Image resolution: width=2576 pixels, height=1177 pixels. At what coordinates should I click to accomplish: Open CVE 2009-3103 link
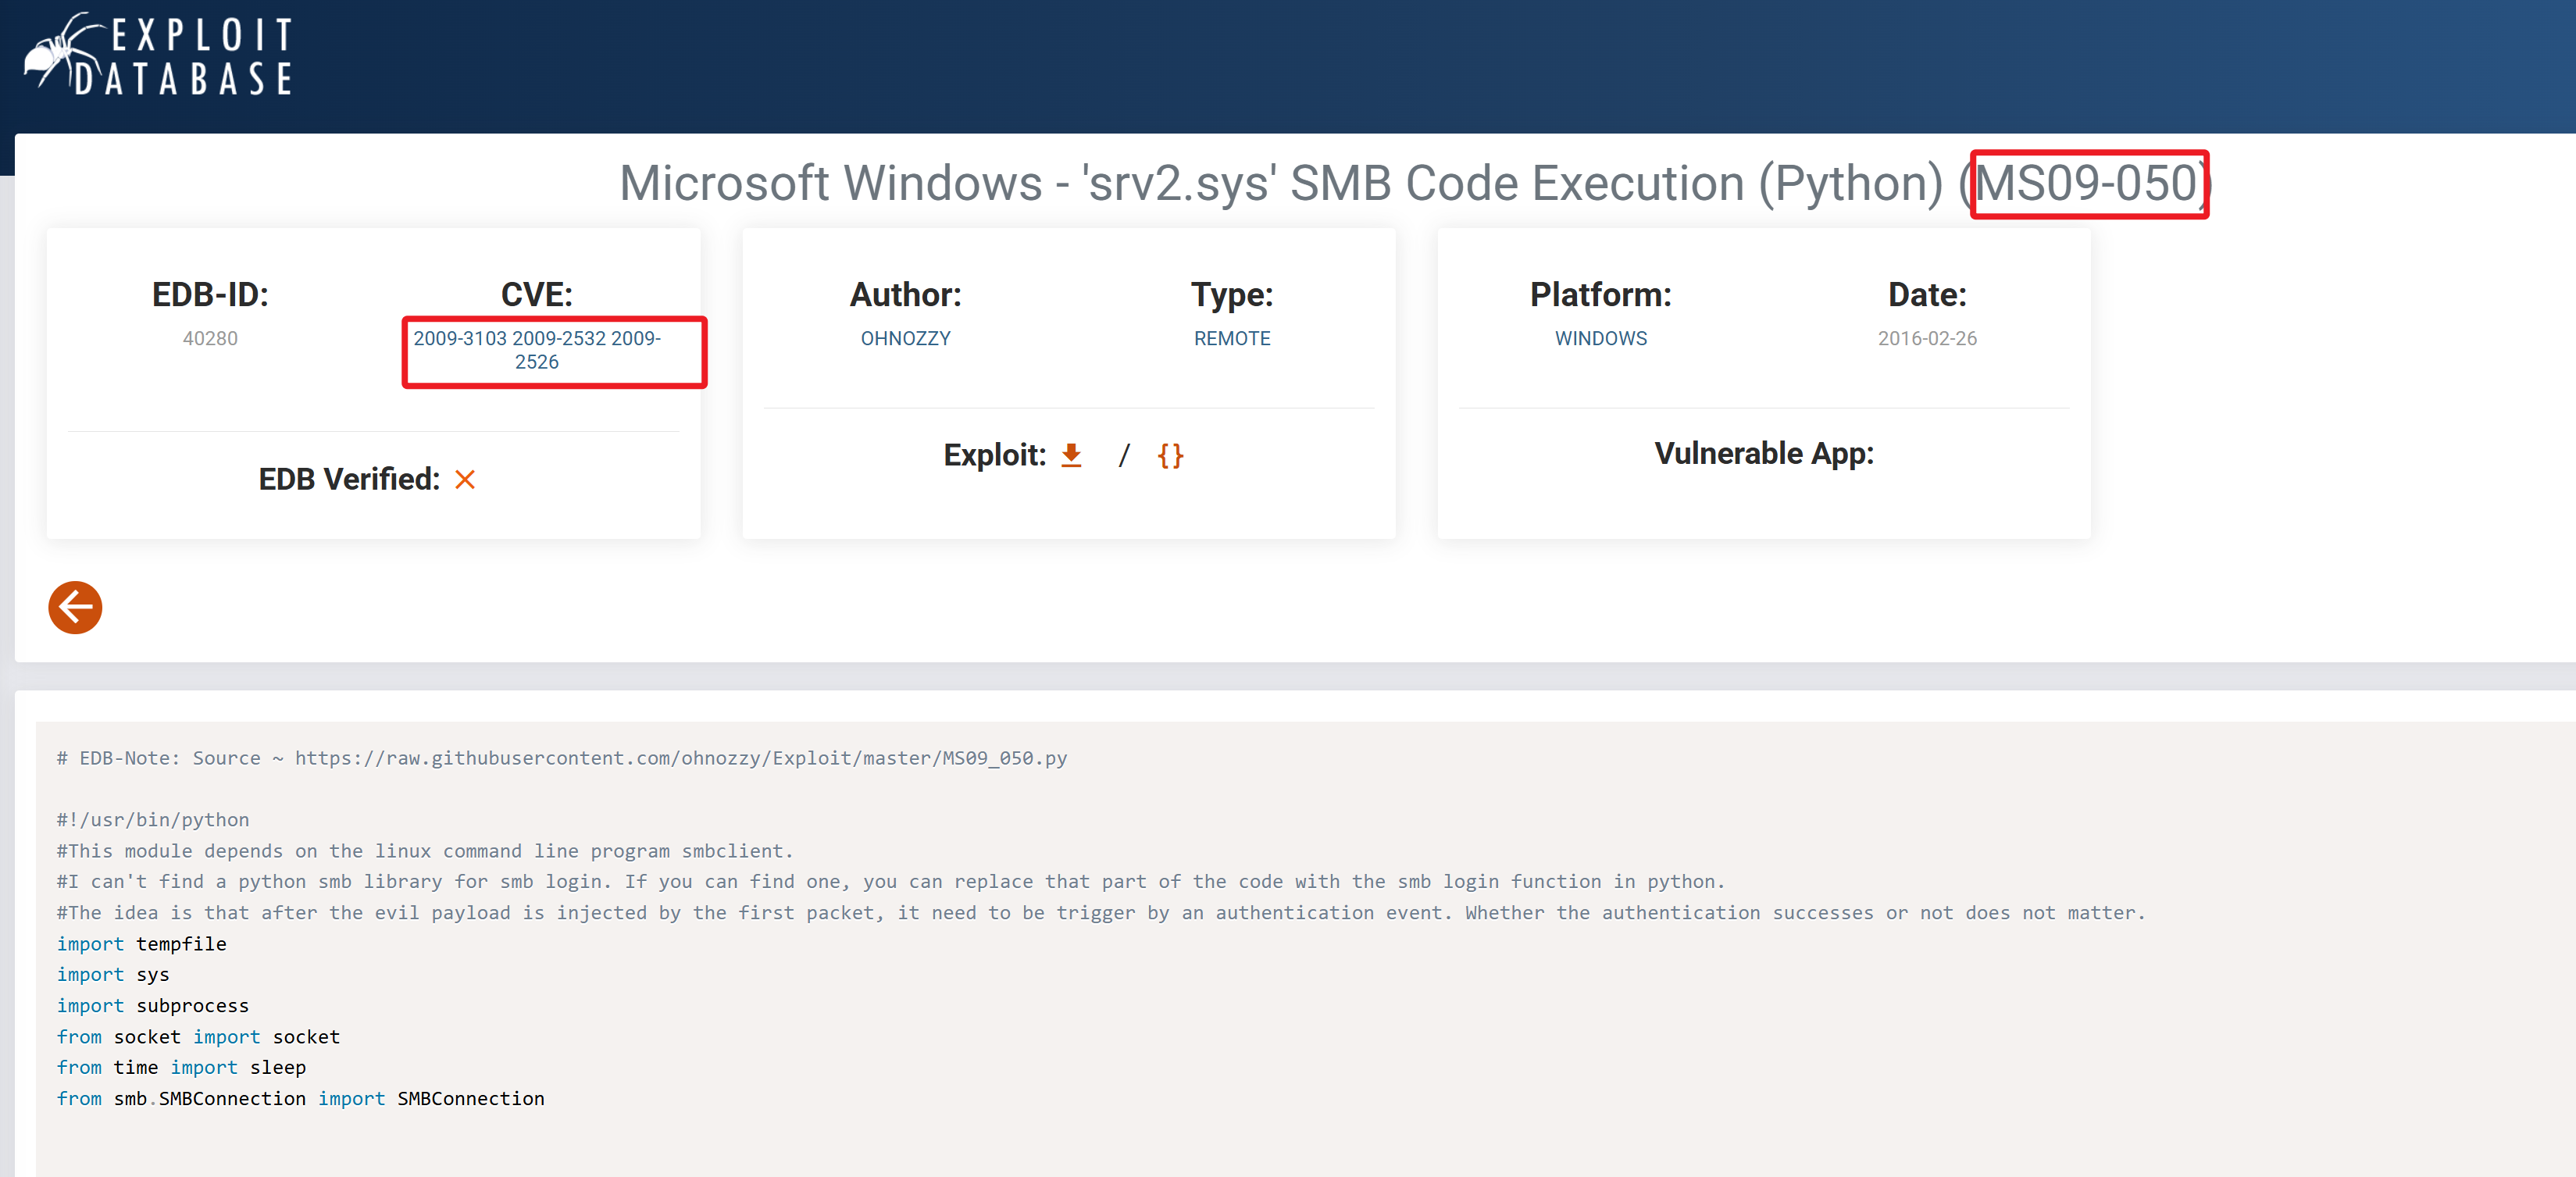pyautogui.click(x=459, y=338)
